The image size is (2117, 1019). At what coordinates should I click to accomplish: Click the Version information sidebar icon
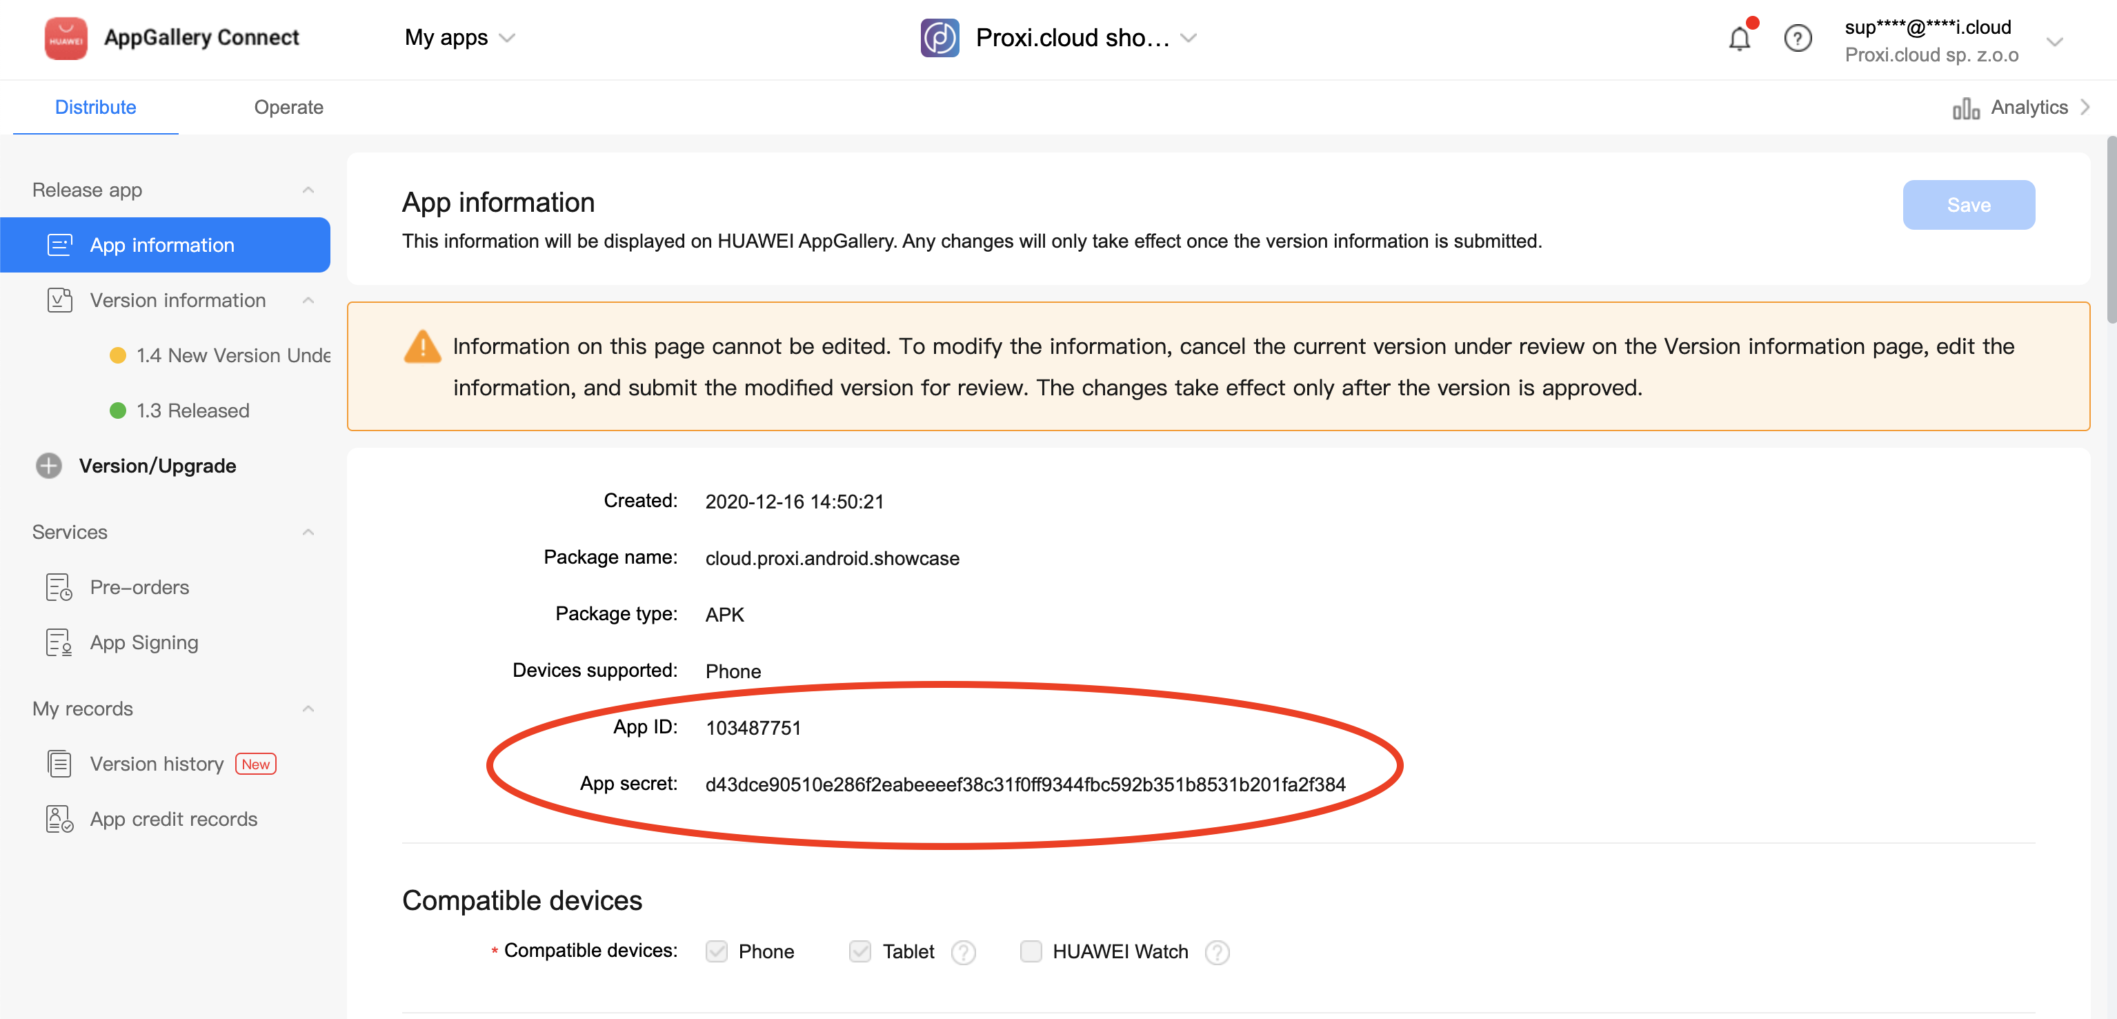pos(60,300)
